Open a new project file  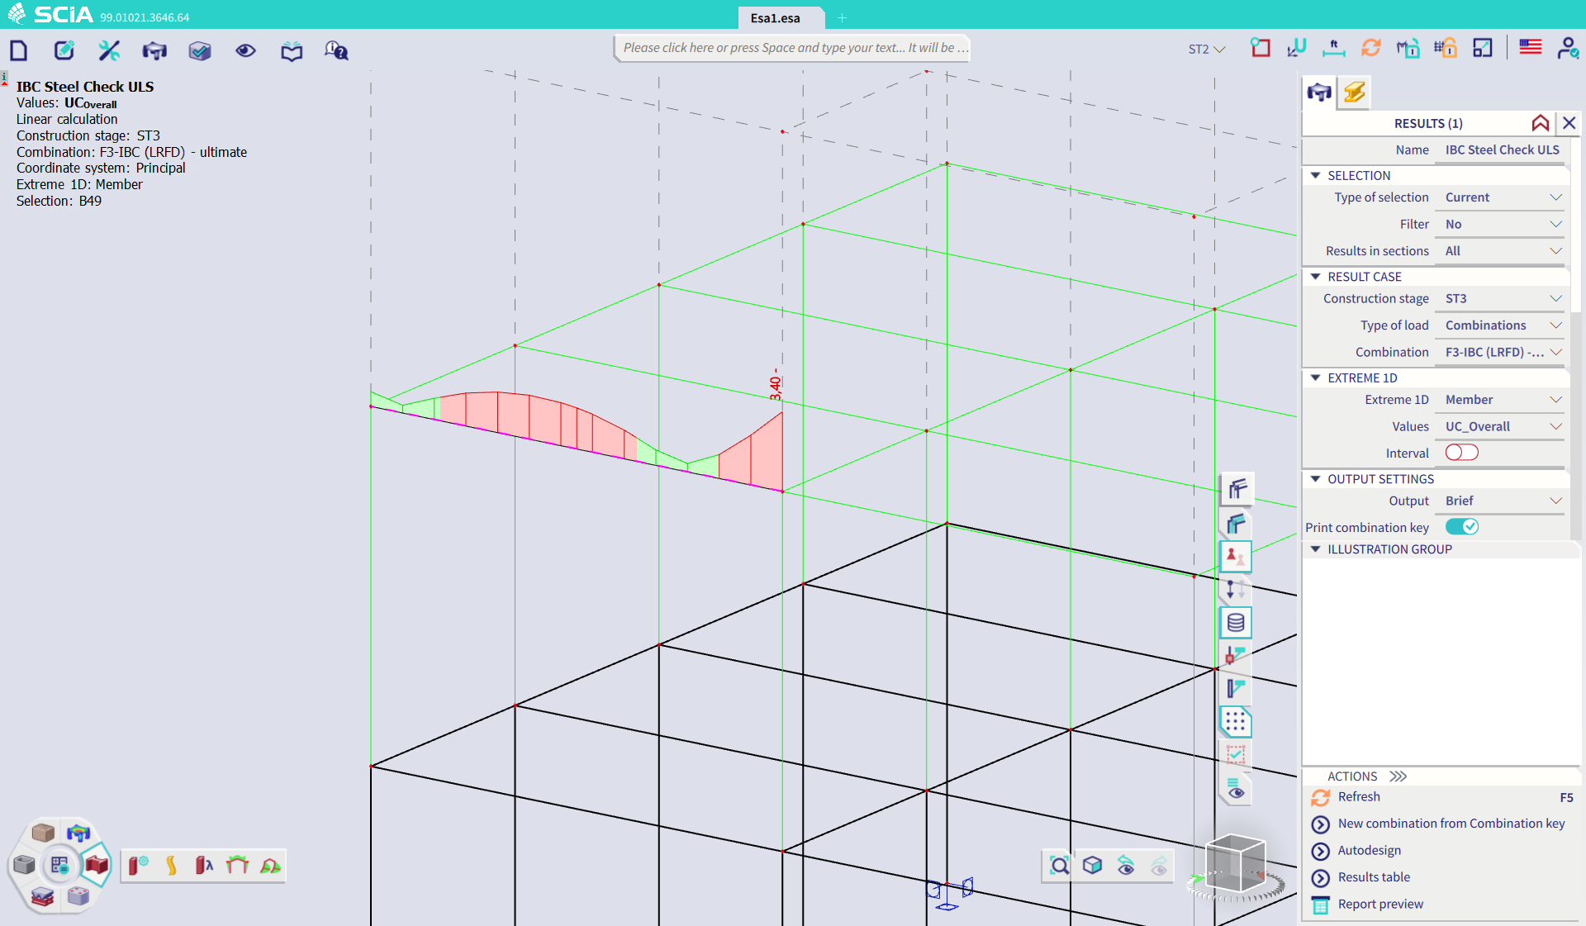point(18,50)
